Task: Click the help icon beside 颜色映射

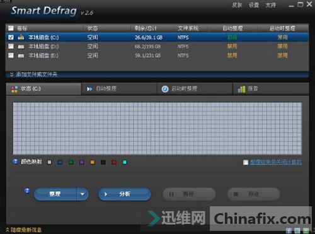Action: pos(15,161)
